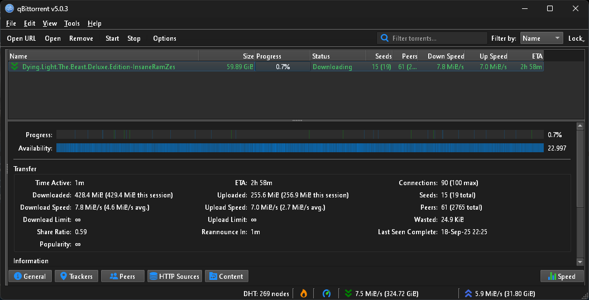Click the green download arrows in status bar
Viewport: 589px width, 300px height.
(348, 294)
